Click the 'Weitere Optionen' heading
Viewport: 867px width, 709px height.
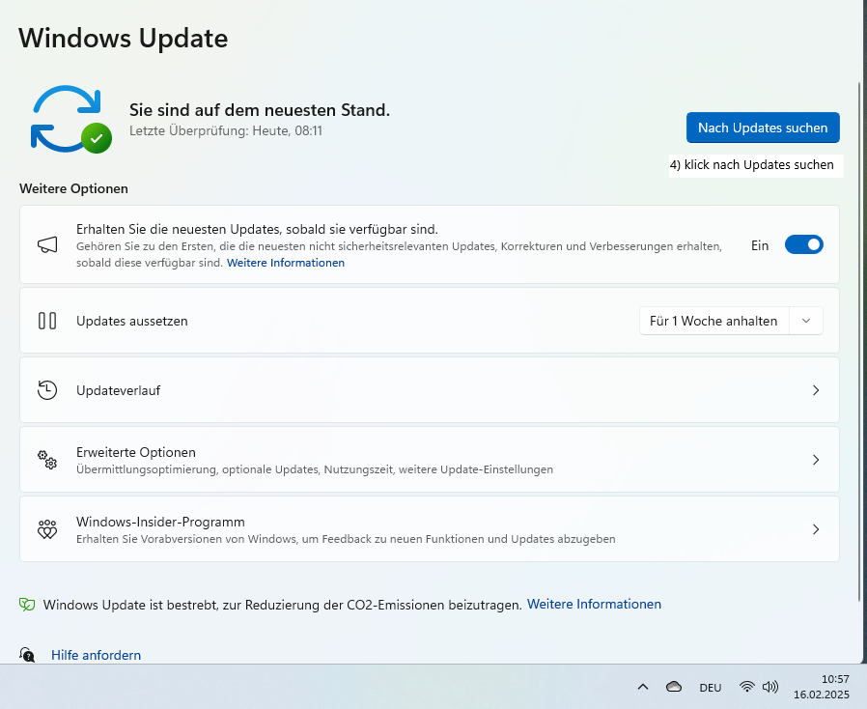[73, 188]
